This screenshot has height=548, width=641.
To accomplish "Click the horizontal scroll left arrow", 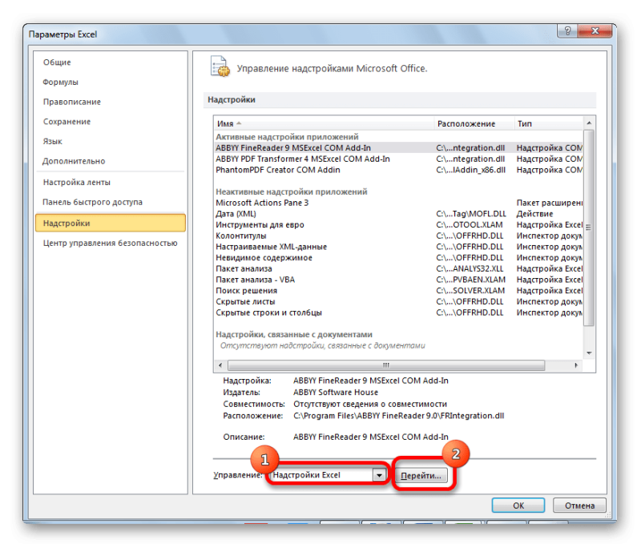I will [x=221, y=365].
